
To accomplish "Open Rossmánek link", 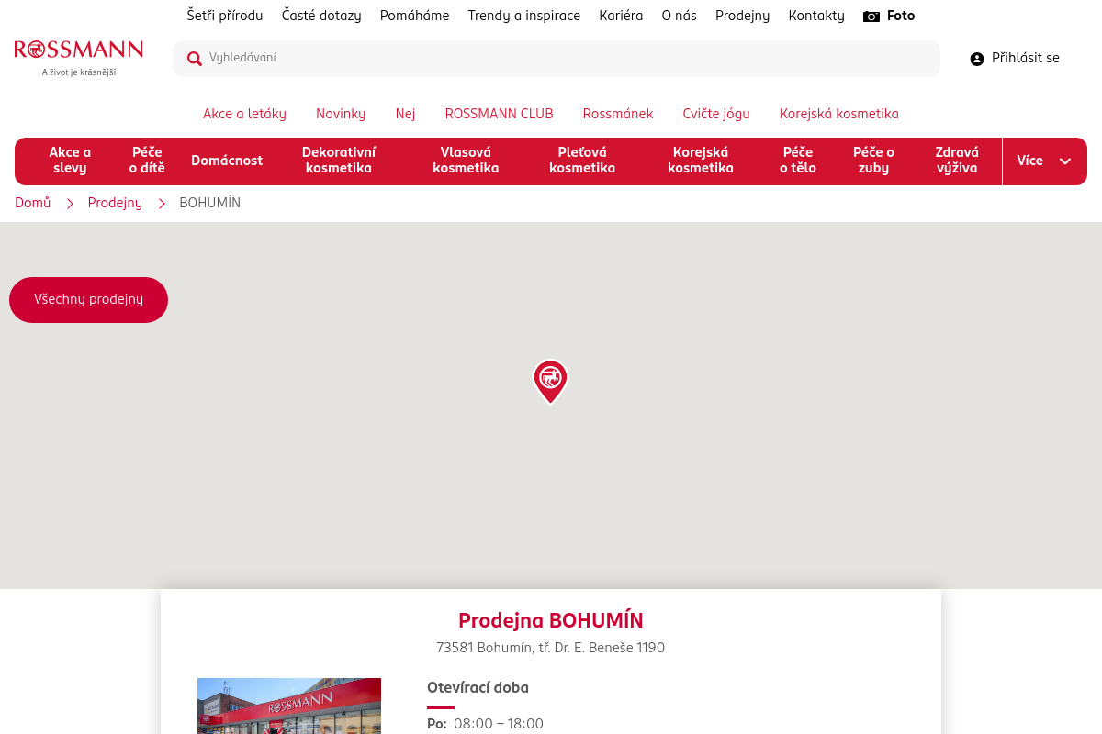I will coord(618,114).
